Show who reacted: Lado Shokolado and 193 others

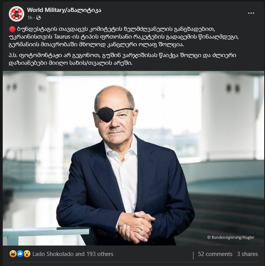click(x=73, y=254)
